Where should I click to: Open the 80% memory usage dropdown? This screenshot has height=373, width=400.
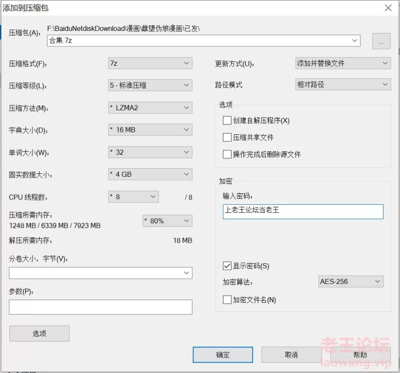[167, 221]
